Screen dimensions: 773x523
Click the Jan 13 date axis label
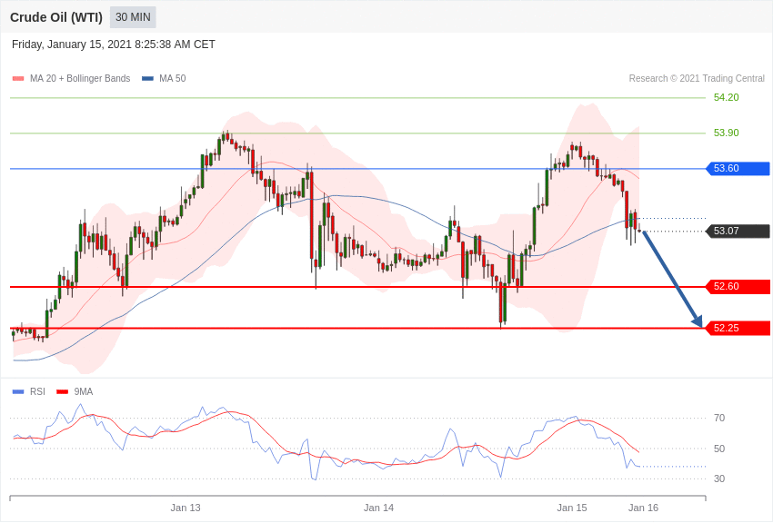point(186,508)
